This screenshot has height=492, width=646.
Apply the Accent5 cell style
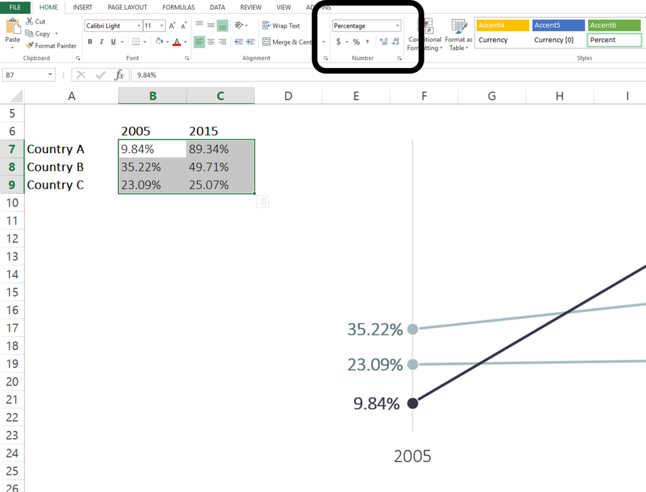[558, 25]
